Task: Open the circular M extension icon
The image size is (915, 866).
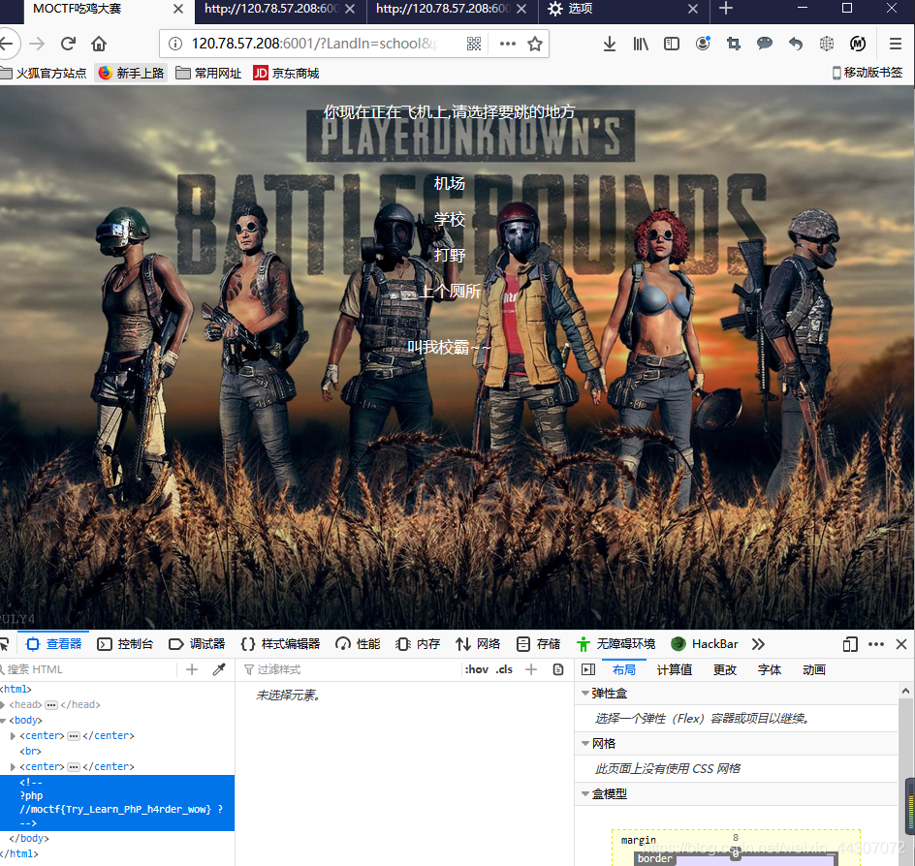Action: pos(858,44)
